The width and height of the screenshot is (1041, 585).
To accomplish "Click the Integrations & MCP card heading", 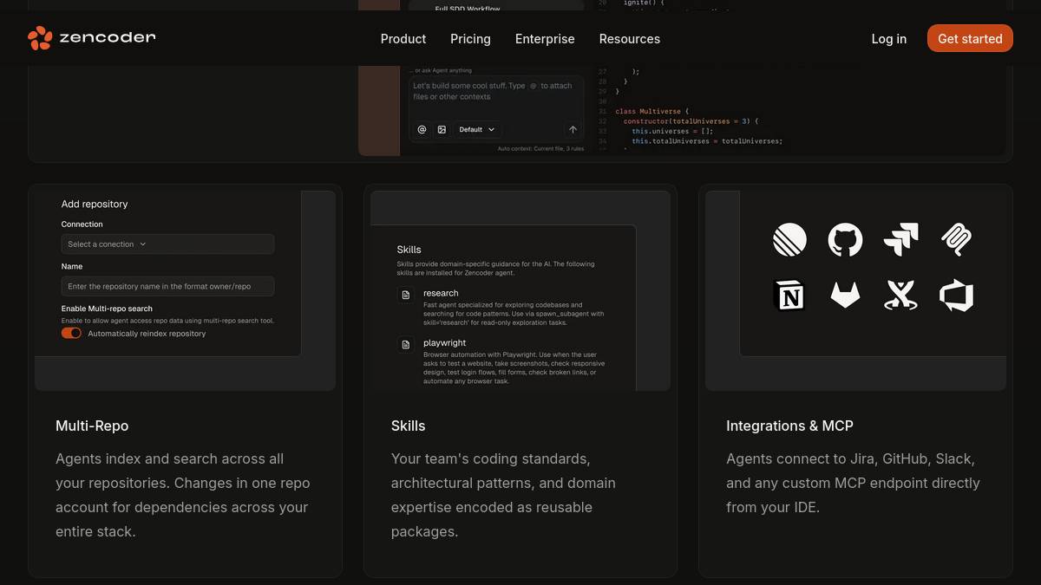I will pyautogui.click(x=789, y=426).
